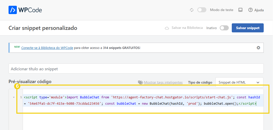The width and height of the screenshot is (273, 130).
Task: Focus the Adicionar título ao snippet field
Action: pyautogui.click(x=136, y=69)
